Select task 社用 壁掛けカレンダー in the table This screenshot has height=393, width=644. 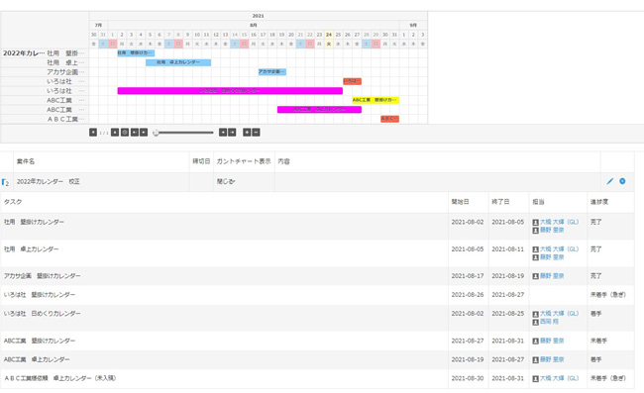click(34, 222)
